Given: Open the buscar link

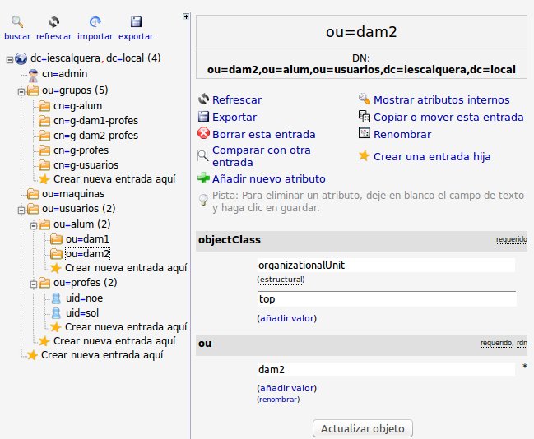Looking at the screenshot, I should [x=17, y=36].
